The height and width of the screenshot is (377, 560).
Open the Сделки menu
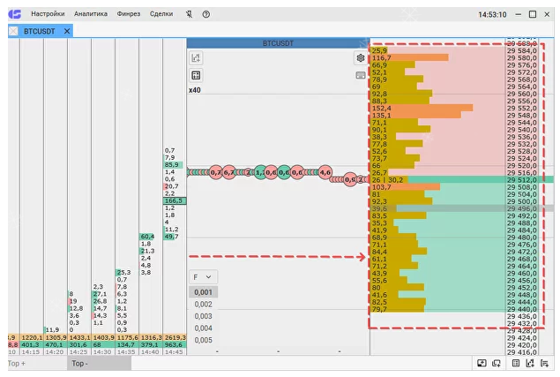(161, 14)
